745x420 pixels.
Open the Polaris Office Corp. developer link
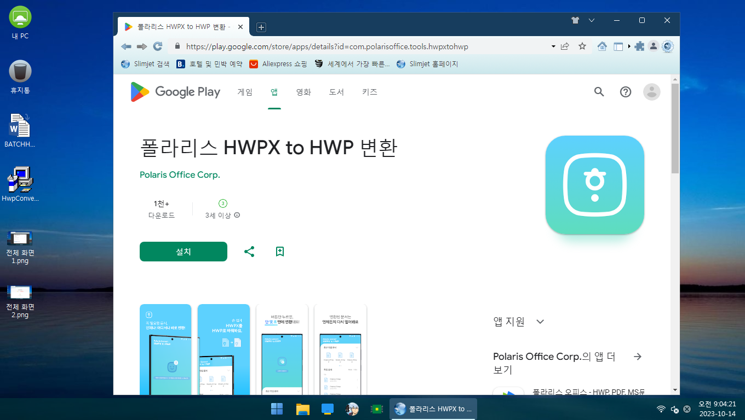[x=180, y=175]
